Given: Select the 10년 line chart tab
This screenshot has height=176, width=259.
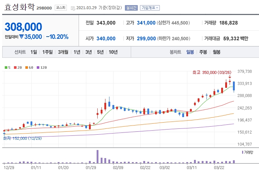Looking at the screenshot, I should click(113, 52).
